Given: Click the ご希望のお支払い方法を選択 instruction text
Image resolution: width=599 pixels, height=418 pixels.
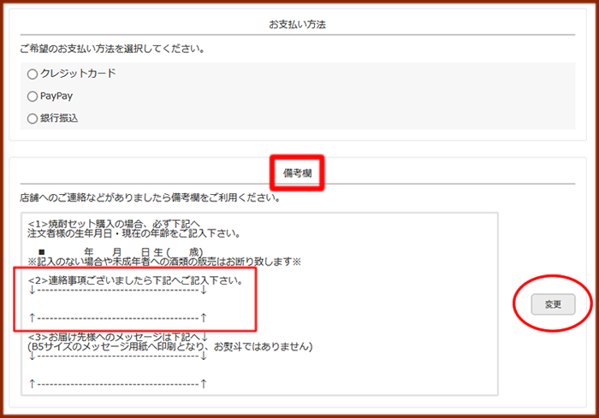Looking at the screenshot, I should pyautogui.click(x=112, y=49).
